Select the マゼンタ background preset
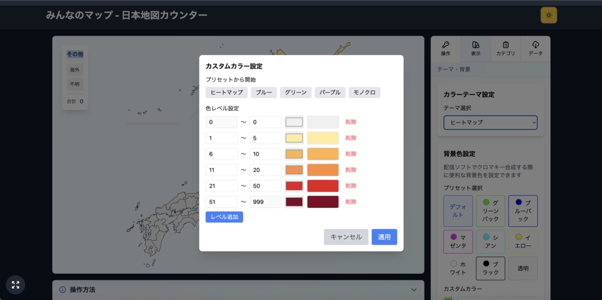Screen dimensions: 602x300 457,242
